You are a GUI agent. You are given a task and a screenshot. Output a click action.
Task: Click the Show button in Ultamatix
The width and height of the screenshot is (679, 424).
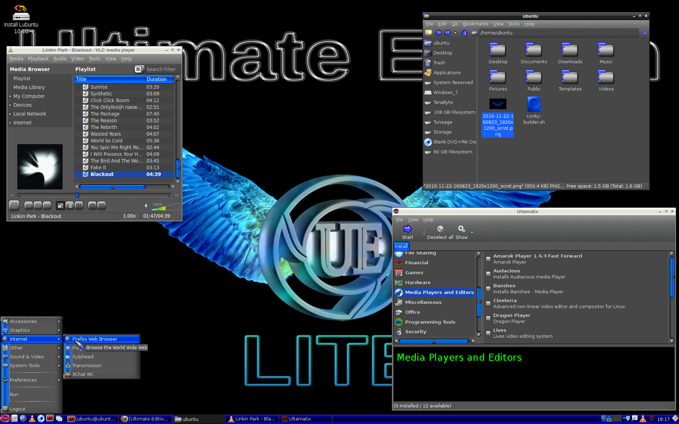(x=461, y=232)
